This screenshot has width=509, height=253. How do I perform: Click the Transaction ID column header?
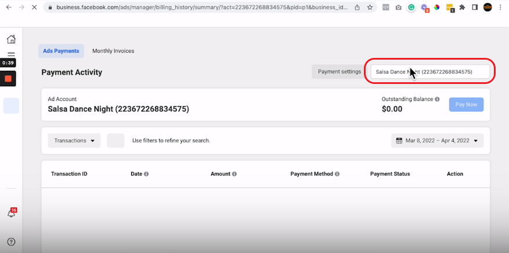pyautogui.click(x=69, y=174)
